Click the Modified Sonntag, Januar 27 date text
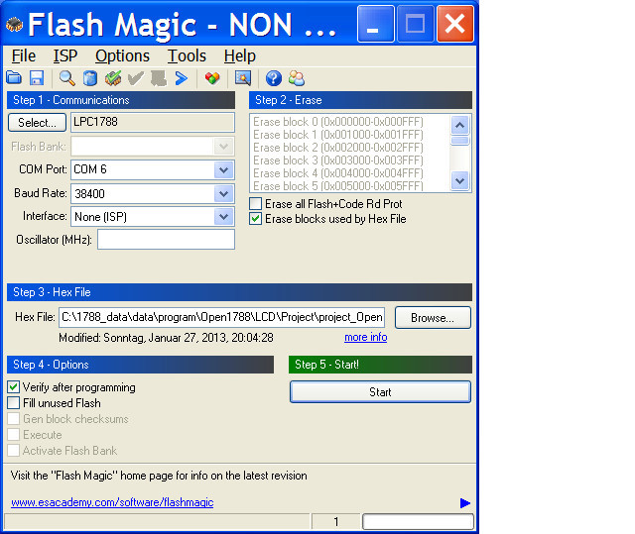Image resolution: width=635 pixels, height=534 pixels. 166,338
